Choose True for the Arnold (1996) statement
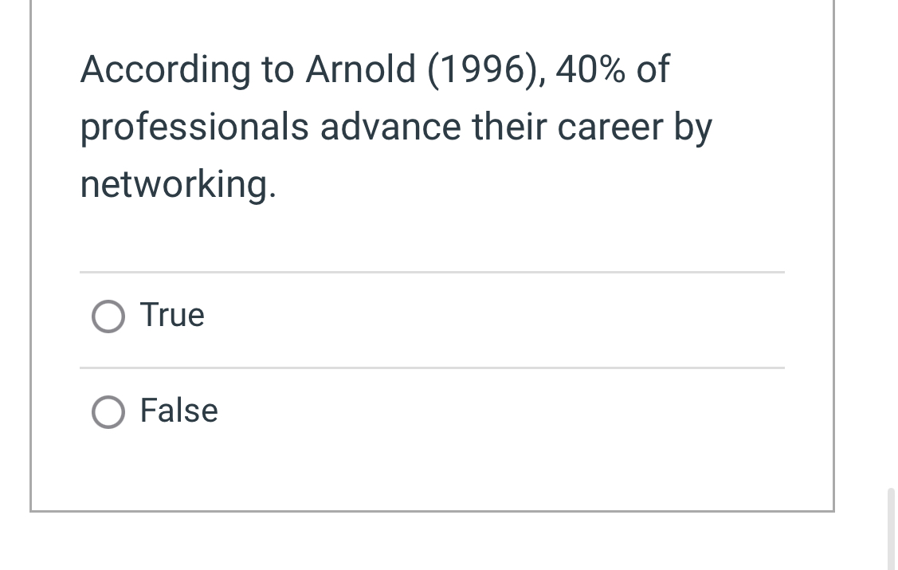Screen dimensions: 898x570 click(108, 316)
